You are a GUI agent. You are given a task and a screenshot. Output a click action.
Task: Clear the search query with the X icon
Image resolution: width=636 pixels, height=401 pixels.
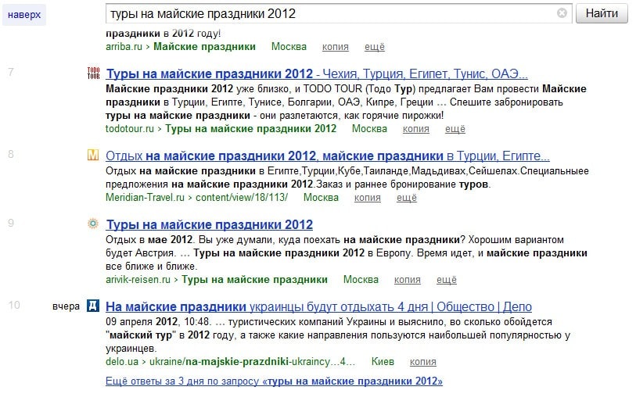click(x=562, y=13)
